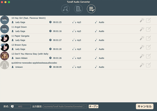Click the 出力設定 label
This screenshot has height=111, width=157.
point(37,106)
